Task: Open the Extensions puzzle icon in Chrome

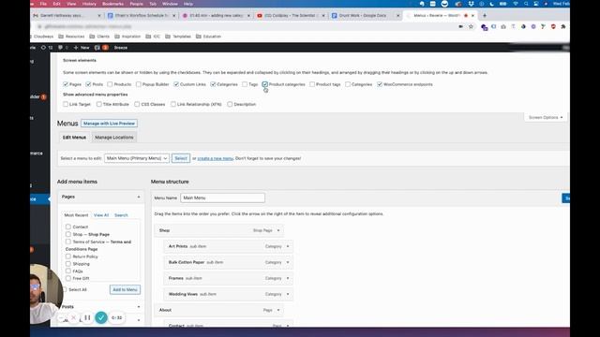Action: click(563, 27)
